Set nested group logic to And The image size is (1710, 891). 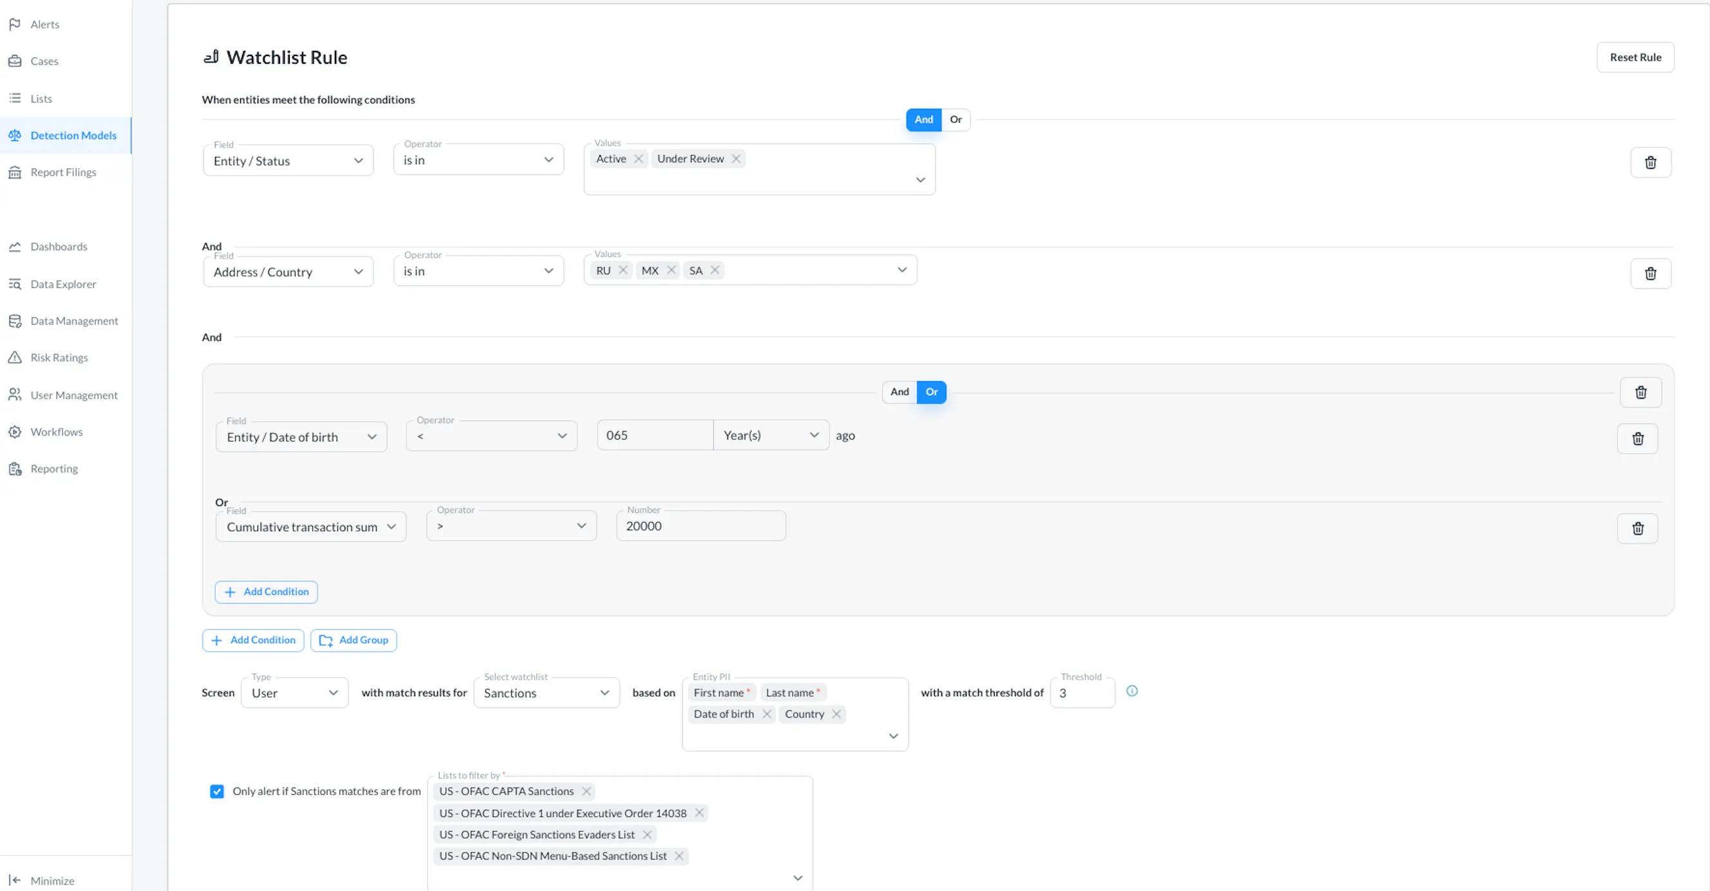coord(899,392)
